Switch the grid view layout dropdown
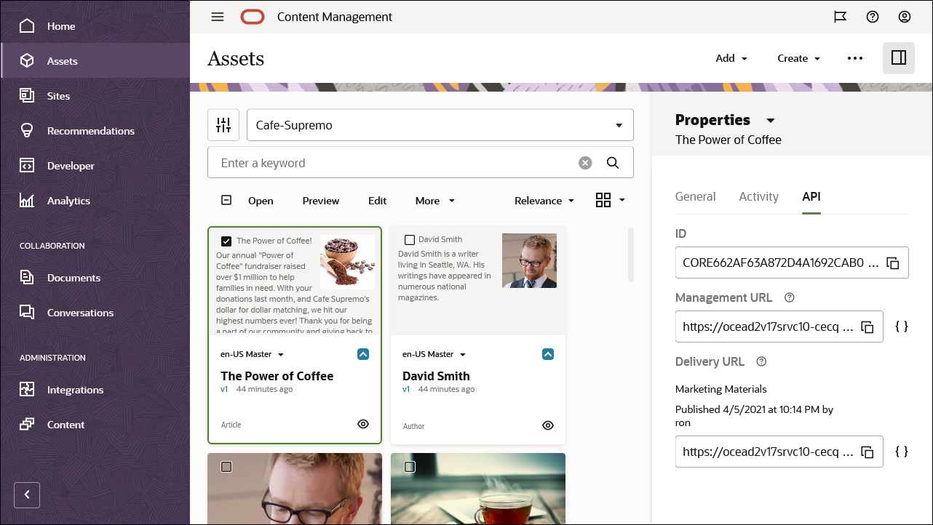This screenshot has width=933, height=525. pyautogui.click(x=611, y=201)
